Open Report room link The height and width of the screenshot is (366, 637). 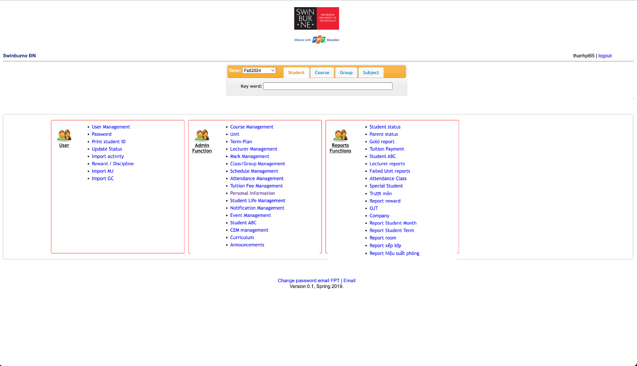383,238
